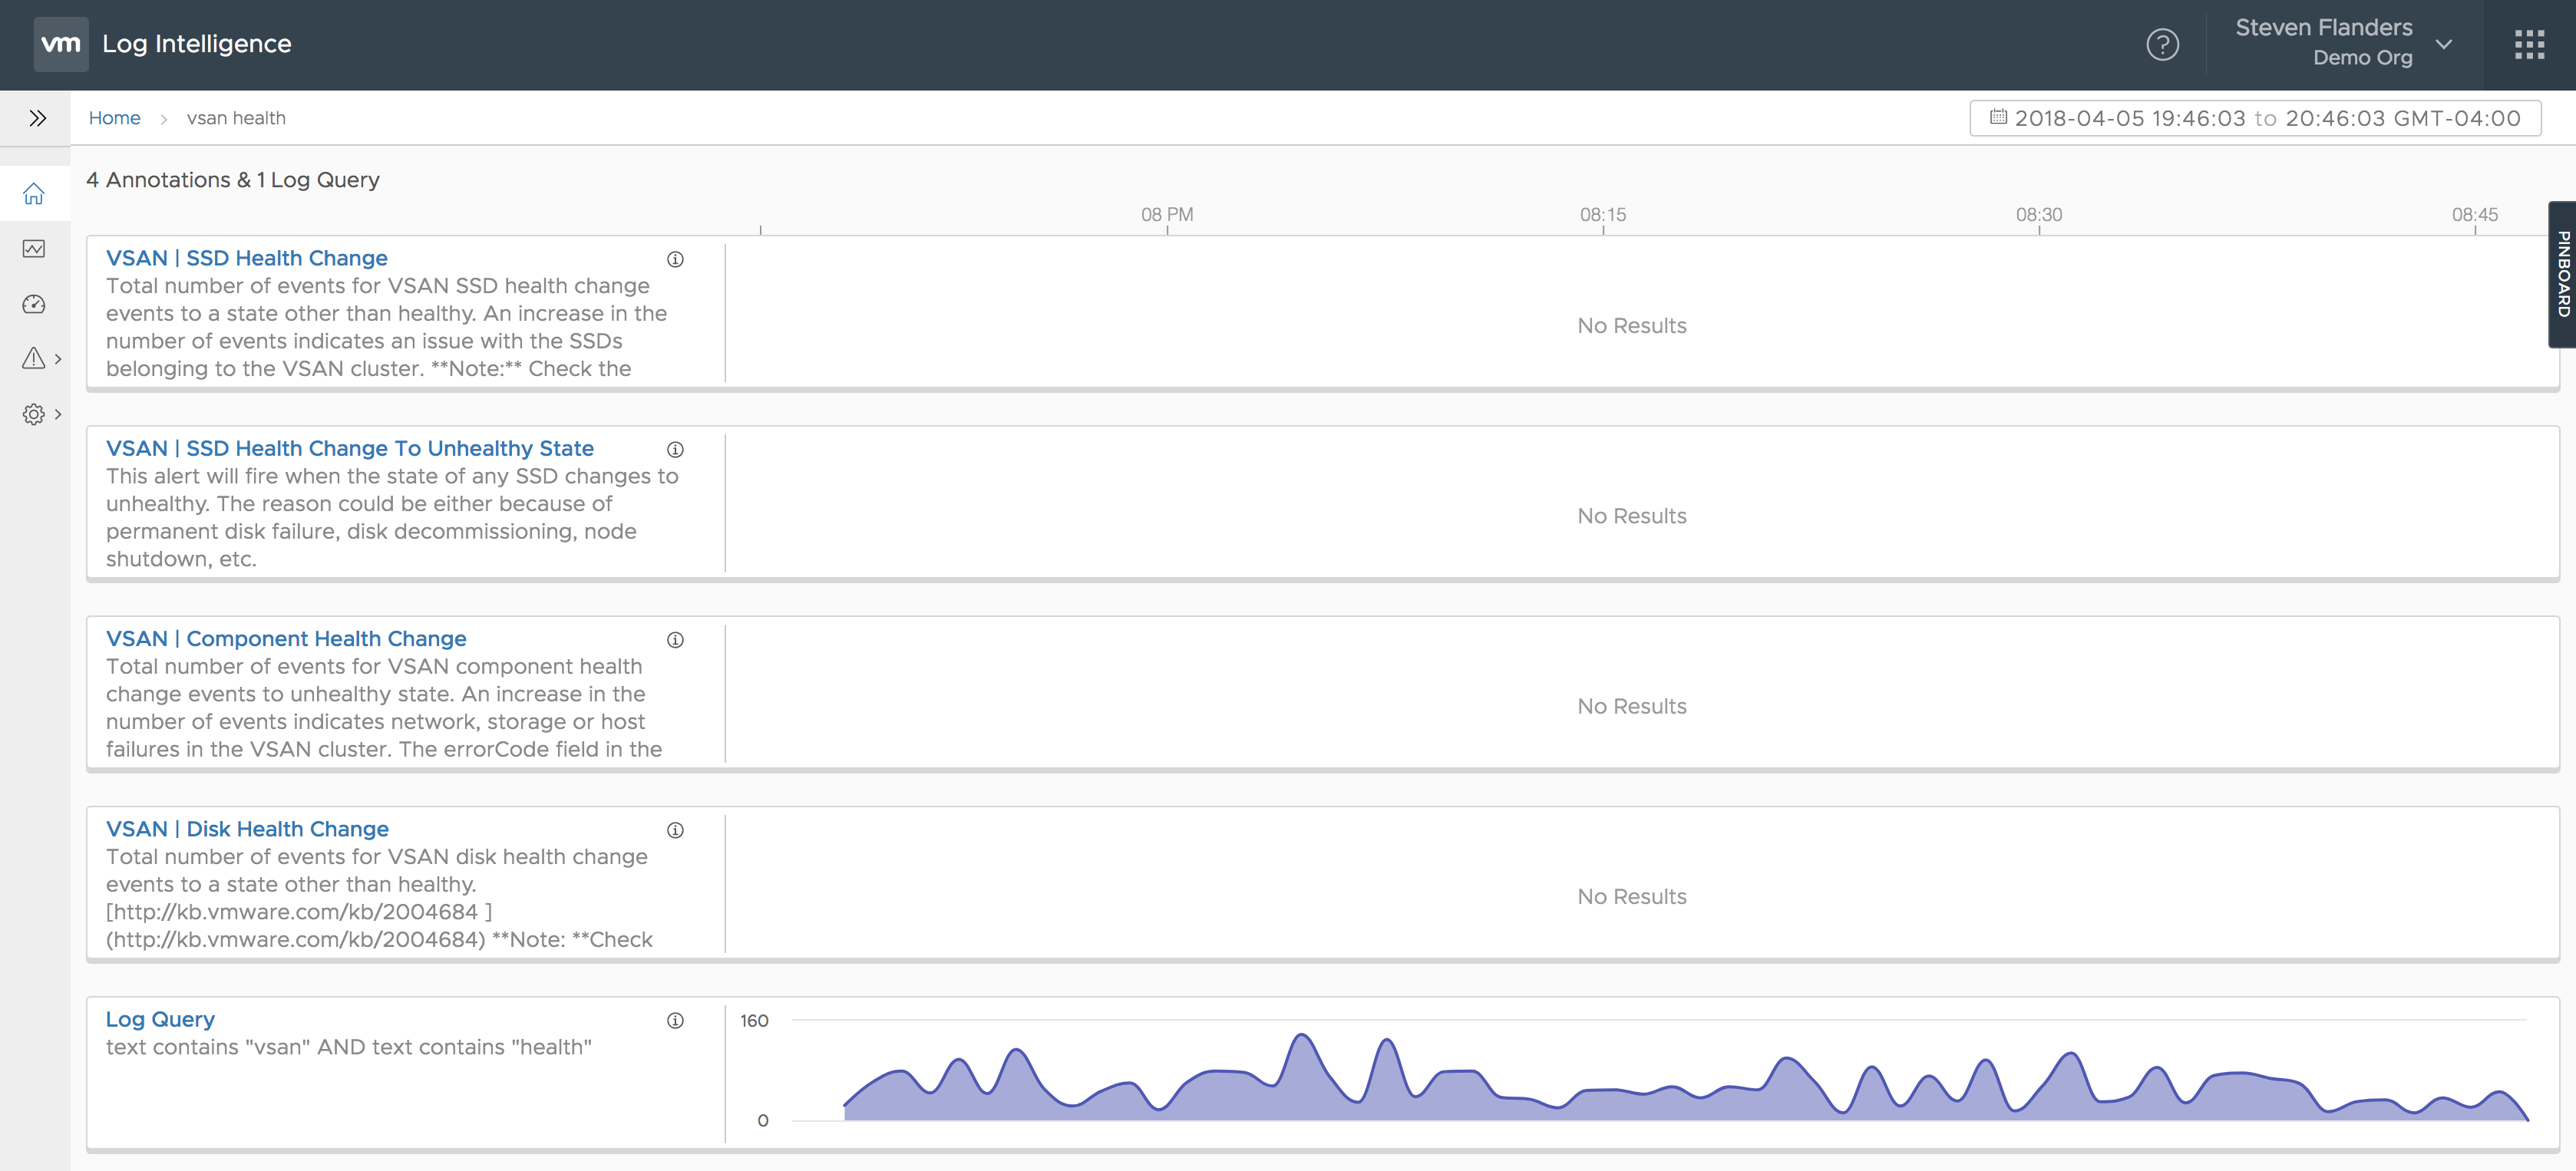Open the apps grid launcher icon
Image resolution: width=2576 pixels, height=1171 pixels.
tap(2529, 45)
